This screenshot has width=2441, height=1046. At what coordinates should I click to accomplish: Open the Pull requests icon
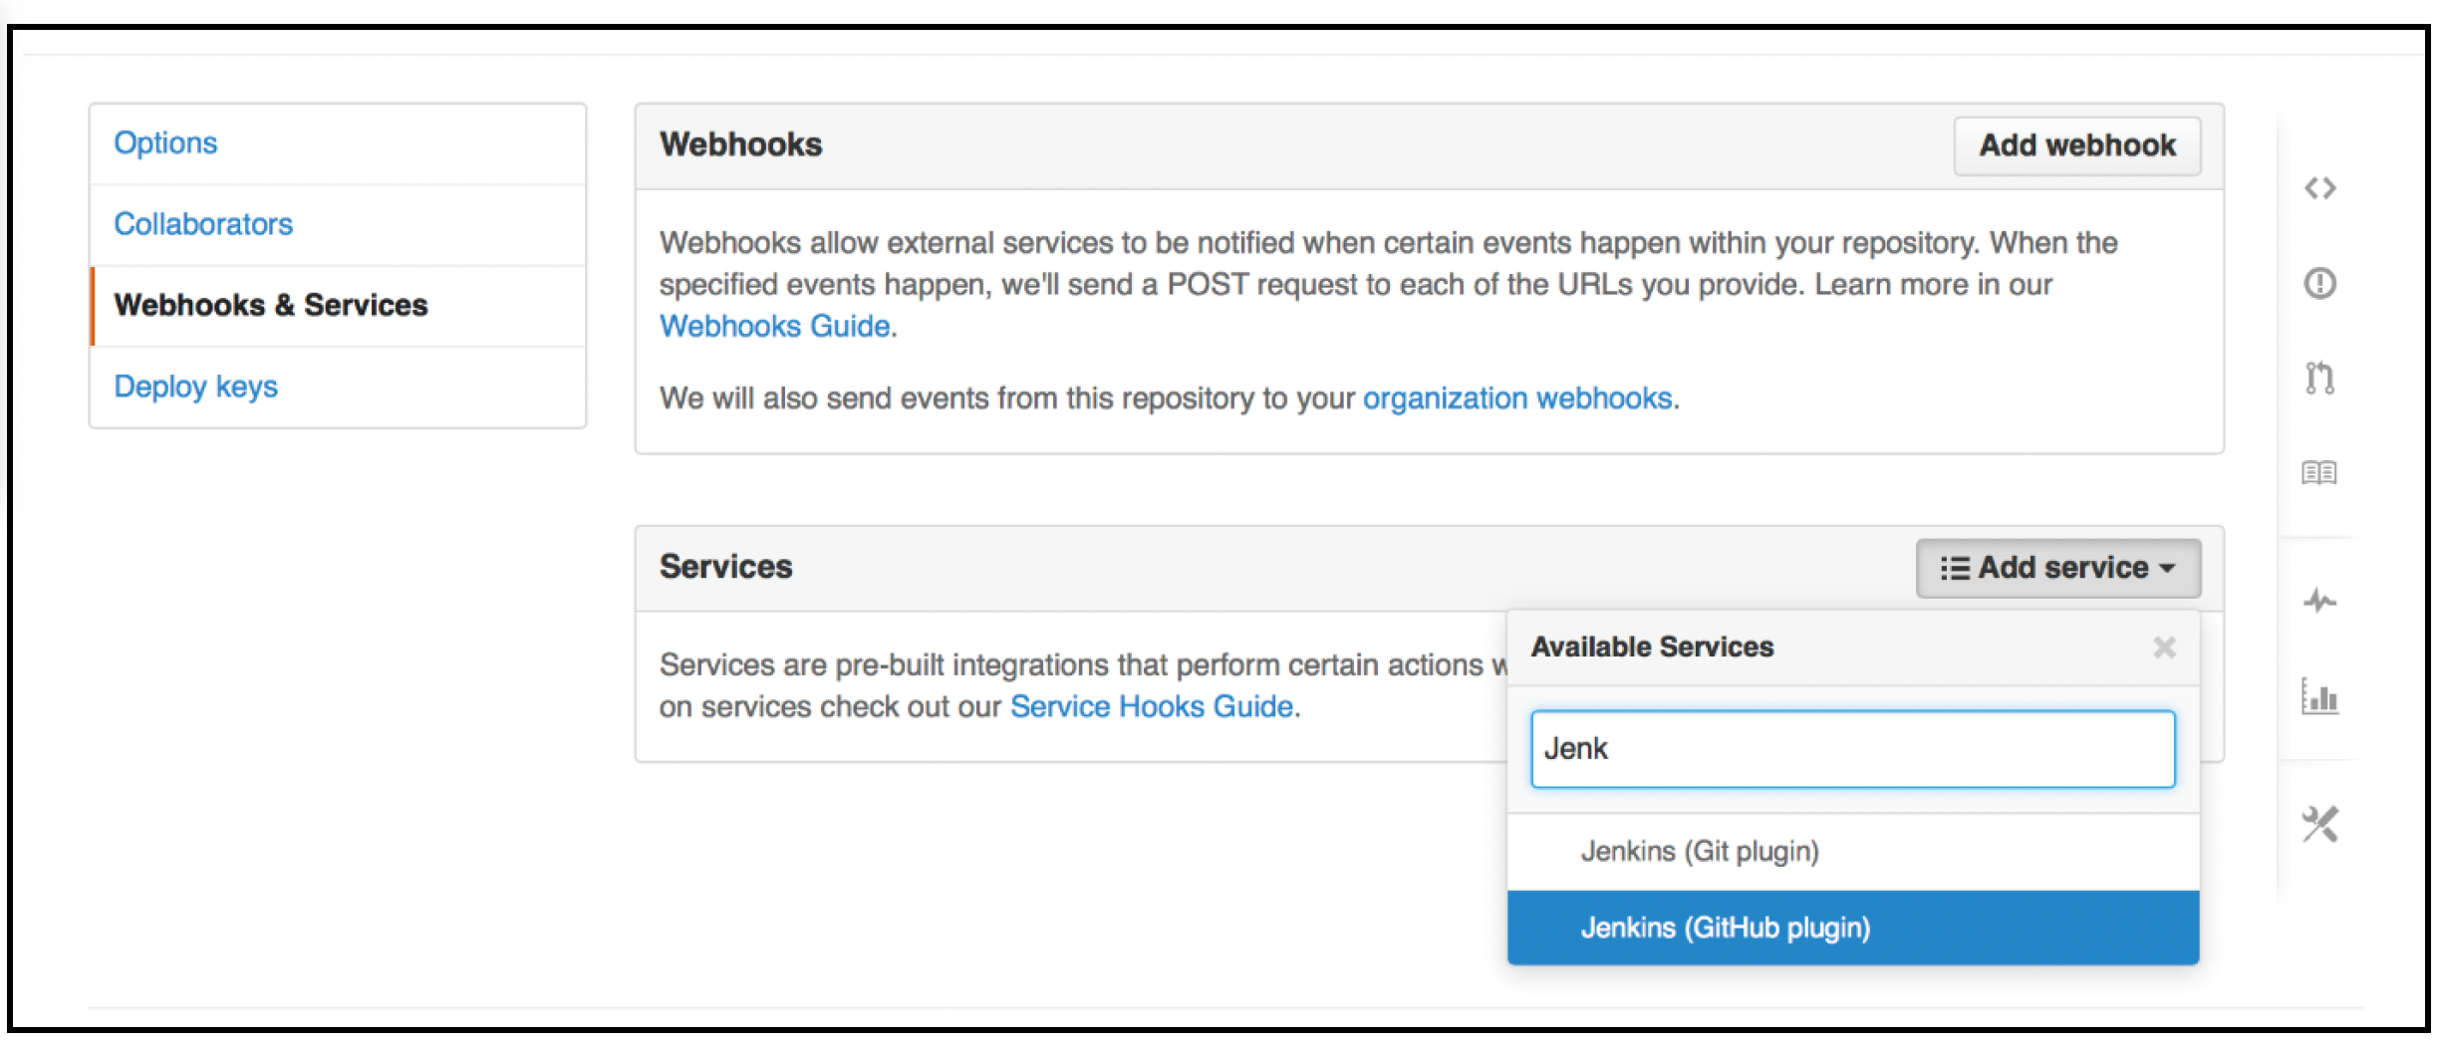coord(2319,378)
